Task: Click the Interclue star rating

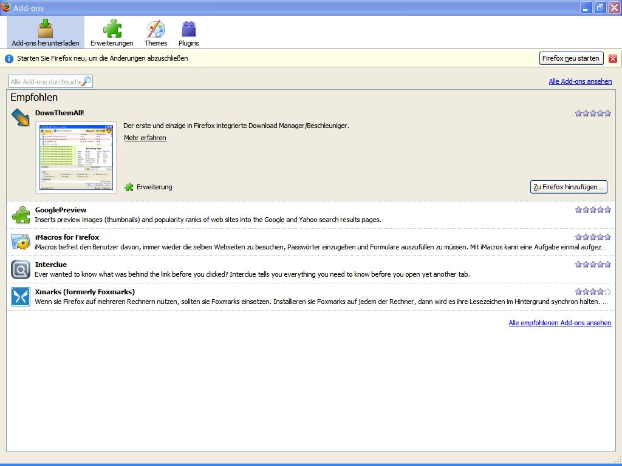Action: (x=593, y=265)
